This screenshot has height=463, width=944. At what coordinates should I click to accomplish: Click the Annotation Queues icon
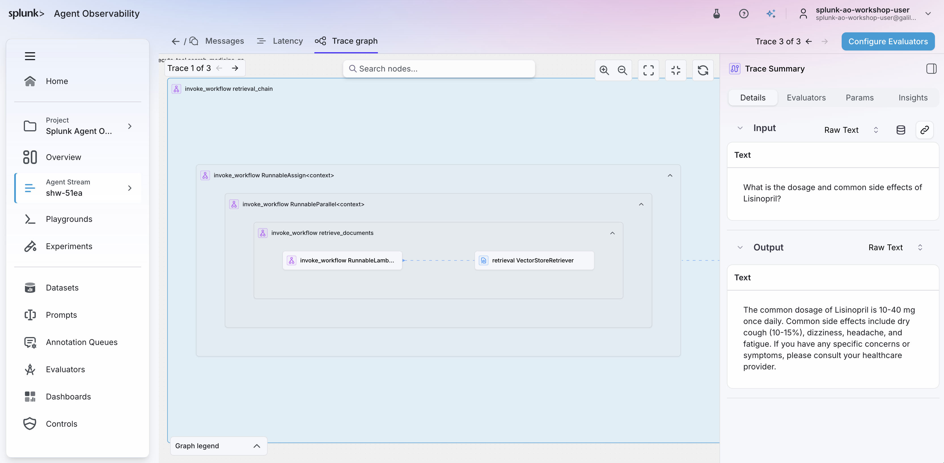30,342
